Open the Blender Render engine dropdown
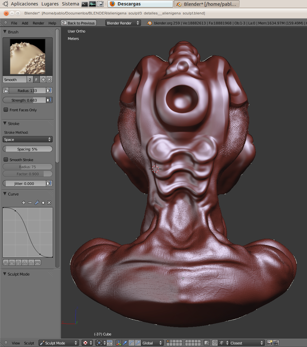This screenshot has height=347, width=307. (123, 23)
